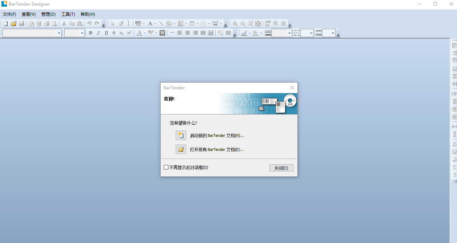Click the justify paragraph button
The width and height of the screenshot is (457, 243).
pos(203,33)
